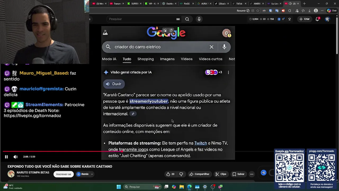Click the Google Labs flask icon
Image resolution: width=339 pixels, height=191 pixels.
[x=105, y=32]
